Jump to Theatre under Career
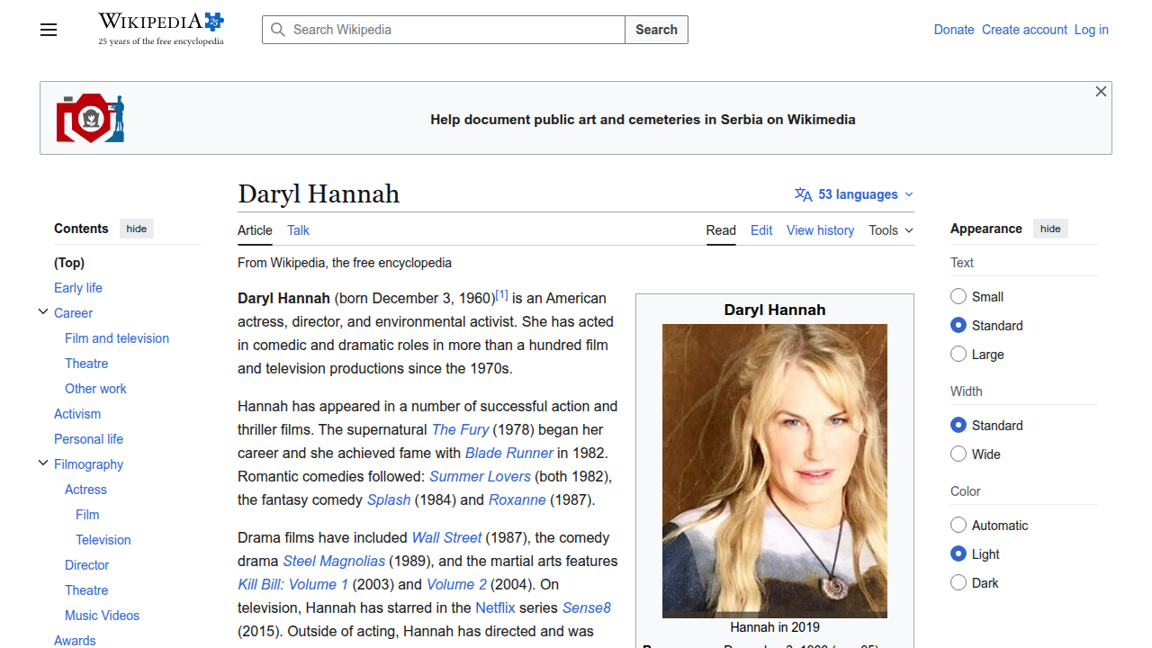The height and width of the screenshot is (648, 1152). tap(86, 364)
